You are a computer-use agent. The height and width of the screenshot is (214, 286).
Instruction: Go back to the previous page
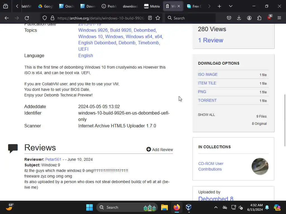7,18
